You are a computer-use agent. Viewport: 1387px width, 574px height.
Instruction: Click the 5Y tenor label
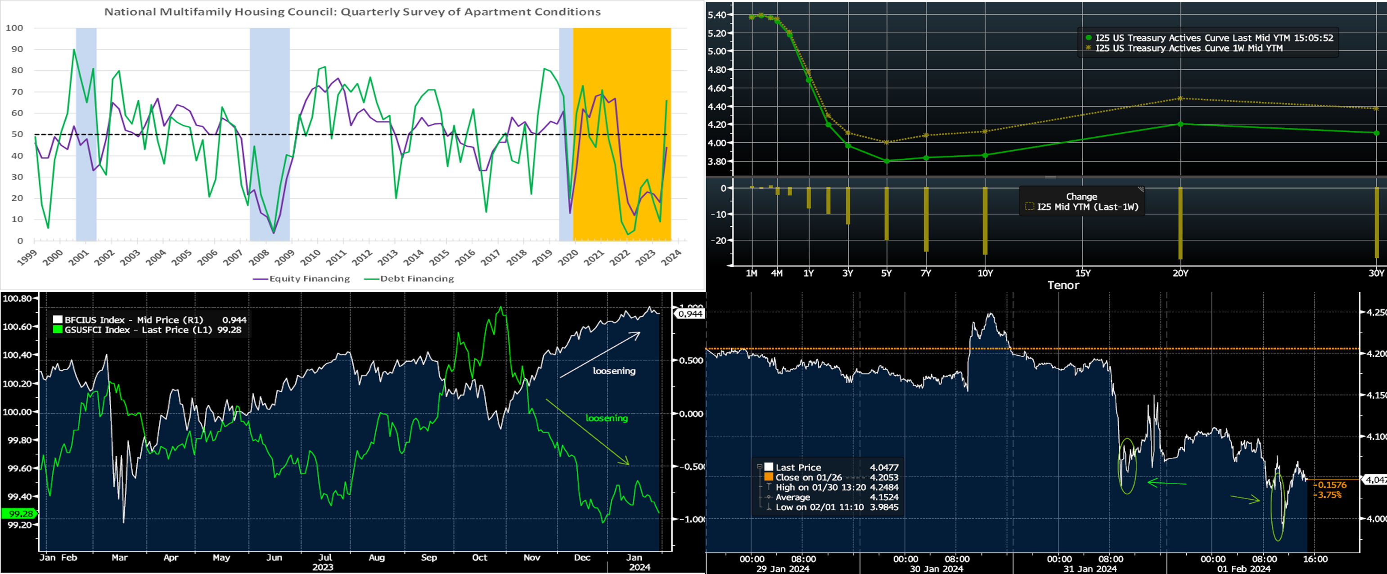[886, 274]
